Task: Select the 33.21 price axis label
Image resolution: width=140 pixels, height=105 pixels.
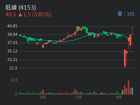Action: pyautogui.click(x=12, y=60)
